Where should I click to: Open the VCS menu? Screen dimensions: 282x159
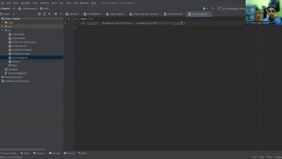coord(75,3)
